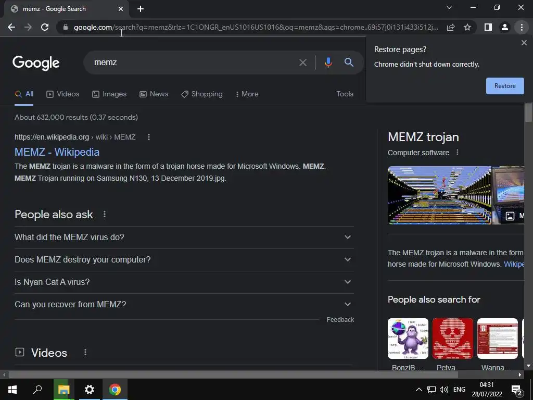Open options dots next to People also ask

click(x=104, y=214)
